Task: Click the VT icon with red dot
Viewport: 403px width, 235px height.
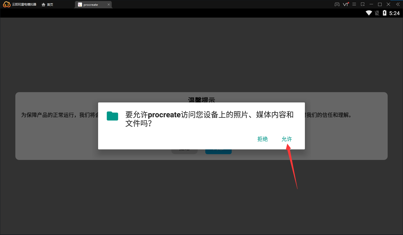Action: coord(346,4)
